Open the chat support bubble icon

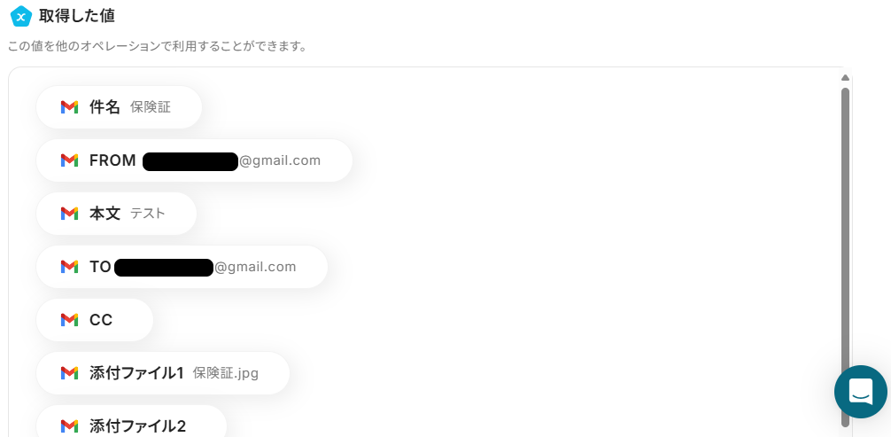(x=860, y=392)
